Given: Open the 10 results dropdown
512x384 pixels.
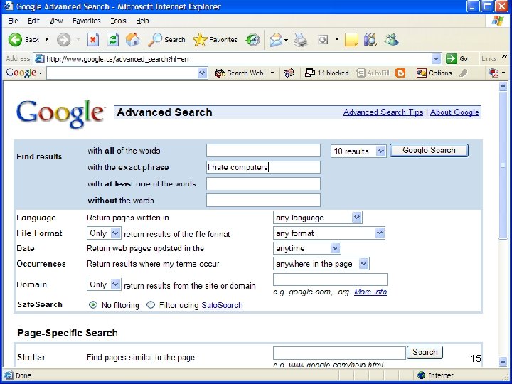Looking at the screenshot, I should 358,151.
